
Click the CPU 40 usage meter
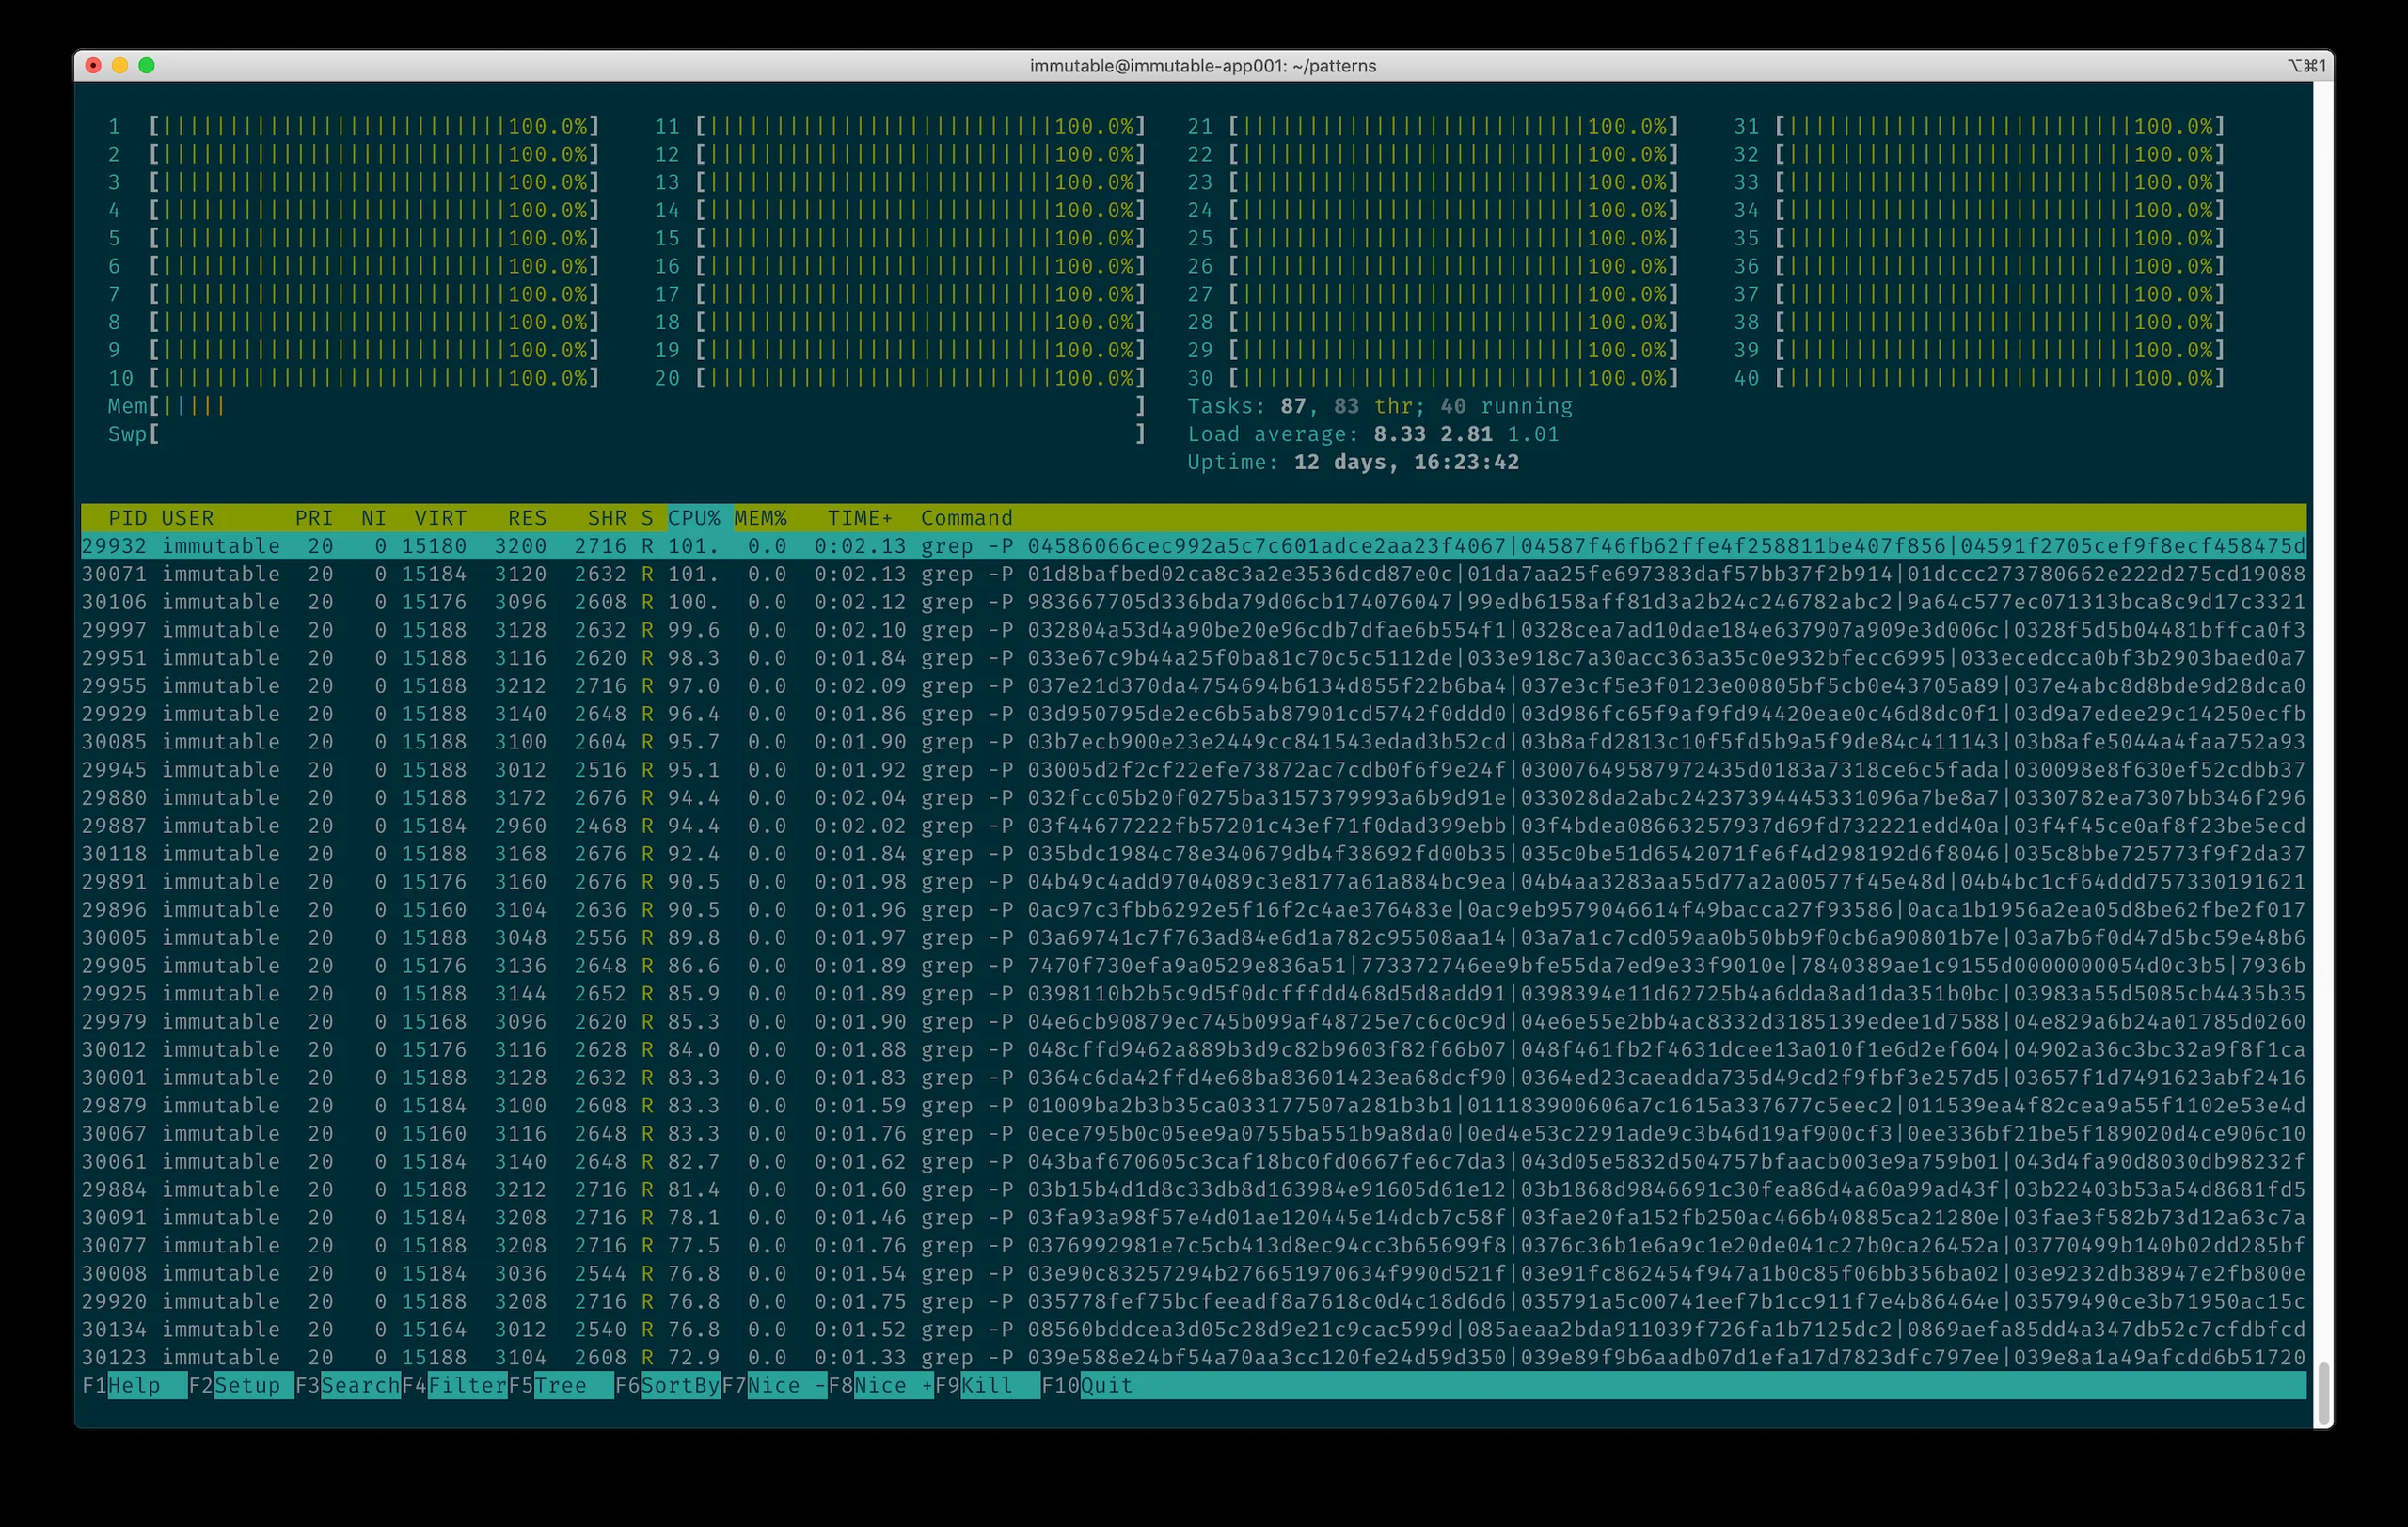[1980, 378]
